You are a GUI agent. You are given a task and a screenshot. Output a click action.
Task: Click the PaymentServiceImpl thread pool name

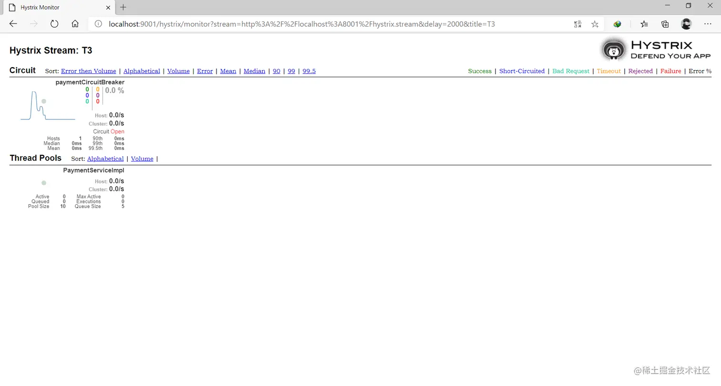93,170
